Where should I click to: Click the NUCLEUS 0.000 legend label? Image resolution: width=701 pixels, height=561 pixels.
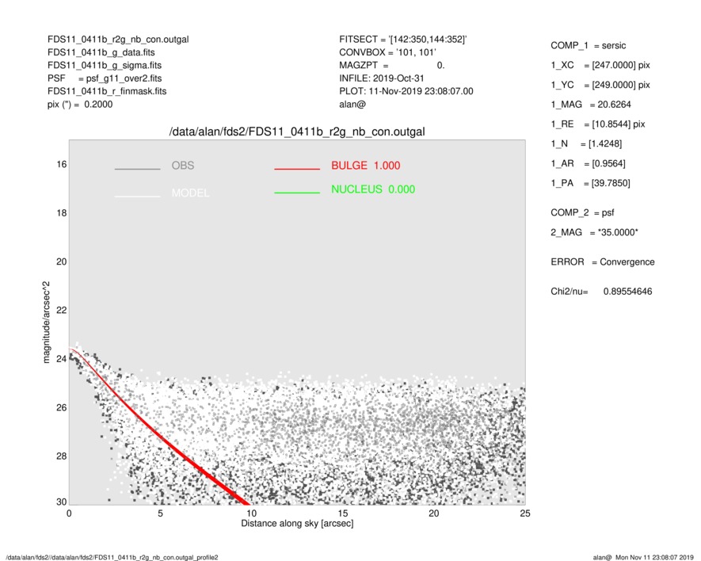pyautogui.click(x=373, y=189)
